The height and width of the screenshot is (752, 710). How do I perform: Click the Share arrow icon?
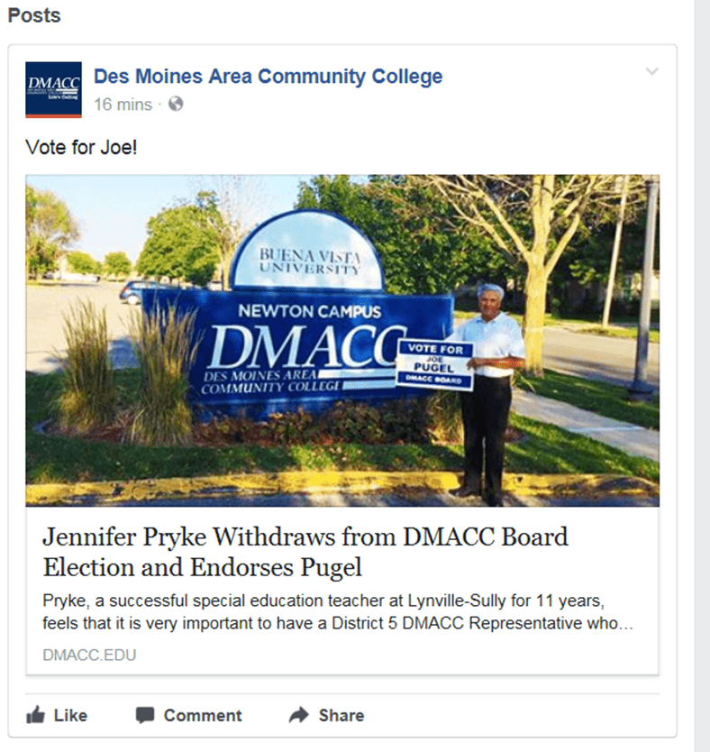pos(299,715)
